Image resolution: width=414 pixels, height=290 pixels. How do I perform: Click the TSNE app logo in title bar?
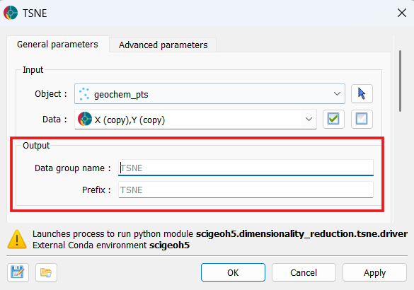tap(11, 13)
